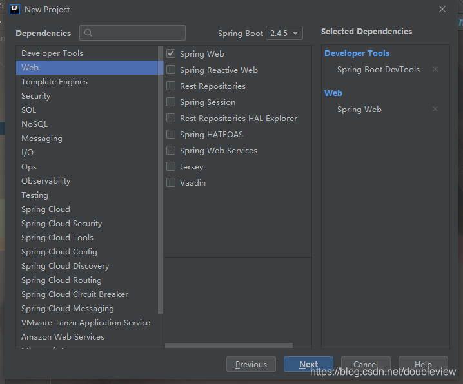This screenshot has height=384, width=463.
Task: Click the Next button
Action: coord(308,364)
